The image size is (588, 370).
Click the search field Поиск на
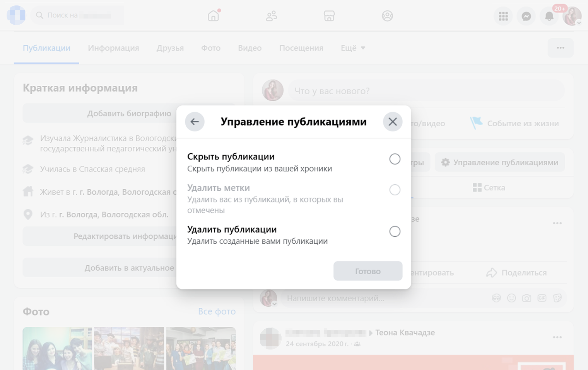(77, 15)
